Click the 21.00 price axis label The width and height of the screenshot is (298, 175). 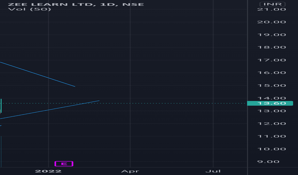click(271, 10)
